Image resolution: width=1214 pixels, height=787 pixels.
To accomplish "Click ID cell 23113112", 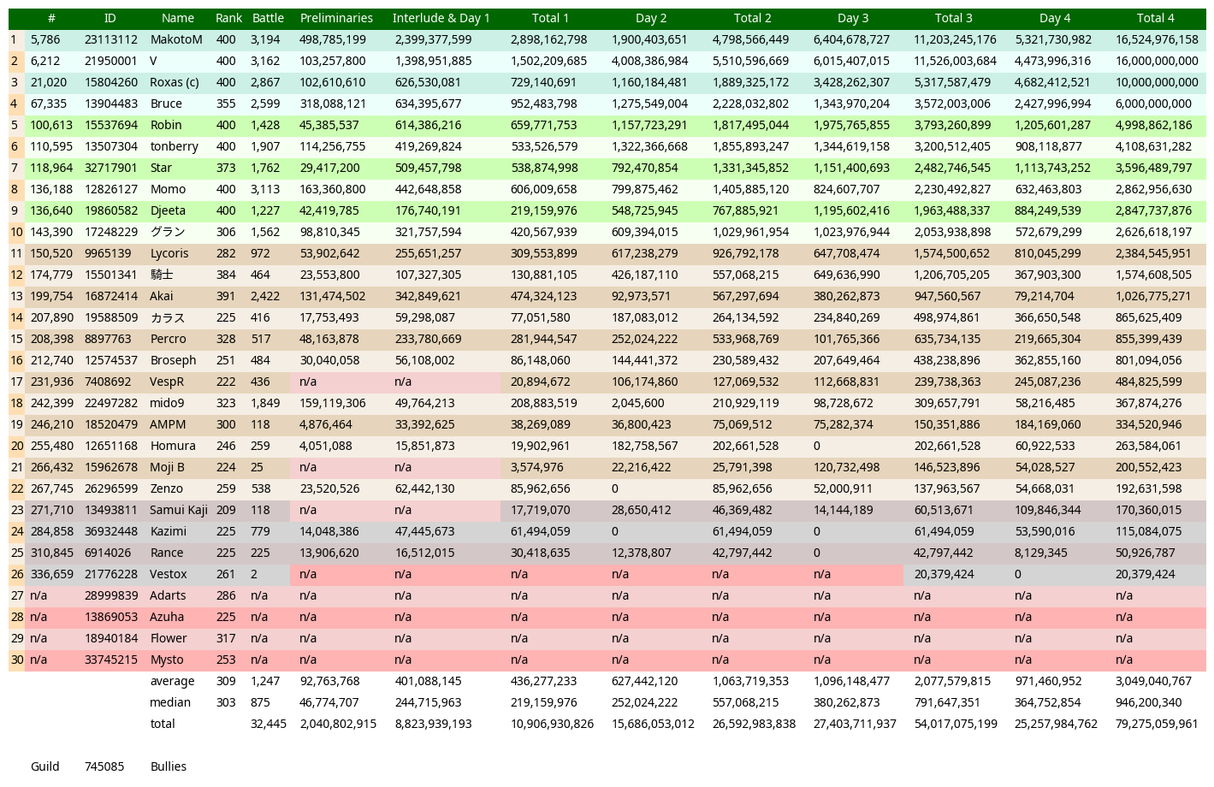I will (x=111, y=39).
